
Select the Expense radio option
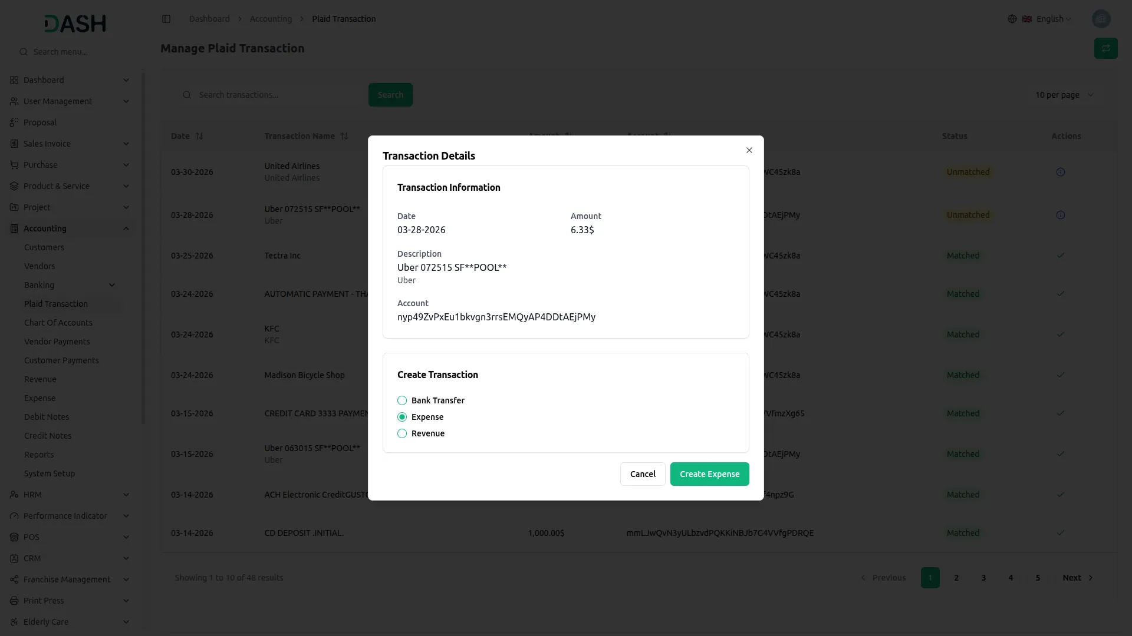pyautogui.click(x=402, y=417)
